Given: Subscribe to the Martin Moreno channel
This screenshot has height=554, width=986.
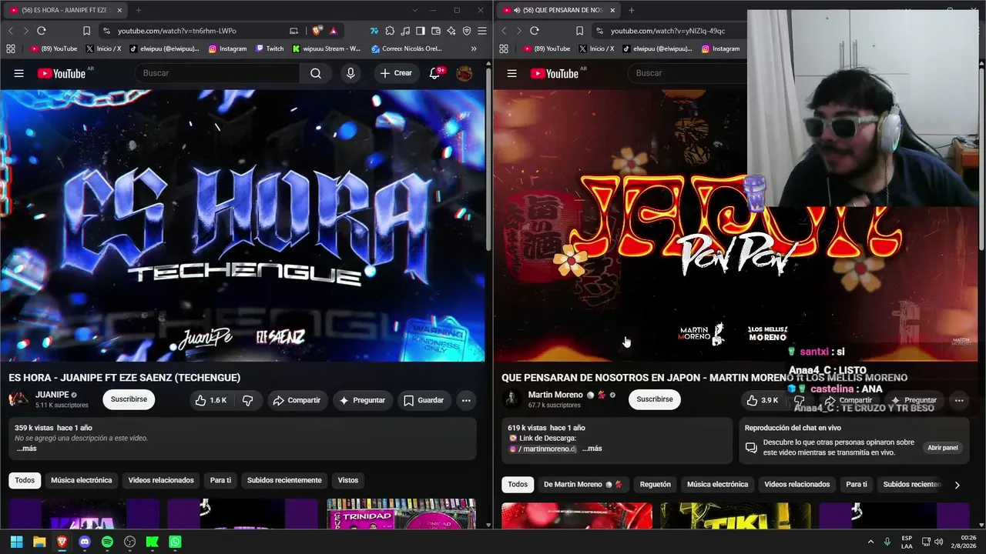Looking at the screenshot, I should click(x=655, y=399).
